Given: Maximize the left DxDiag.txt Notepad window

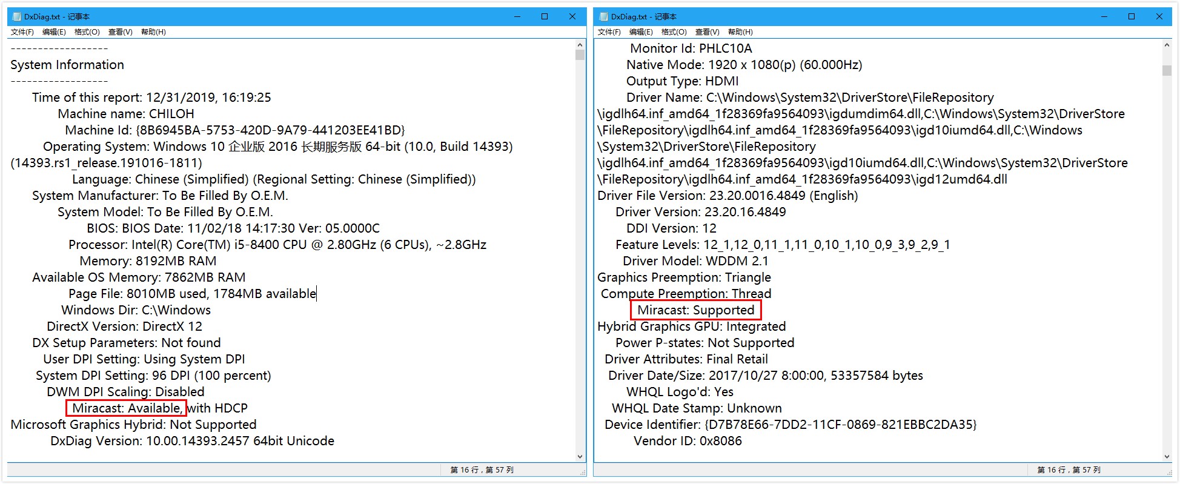Looking at the screenshot, I should 545,17.
